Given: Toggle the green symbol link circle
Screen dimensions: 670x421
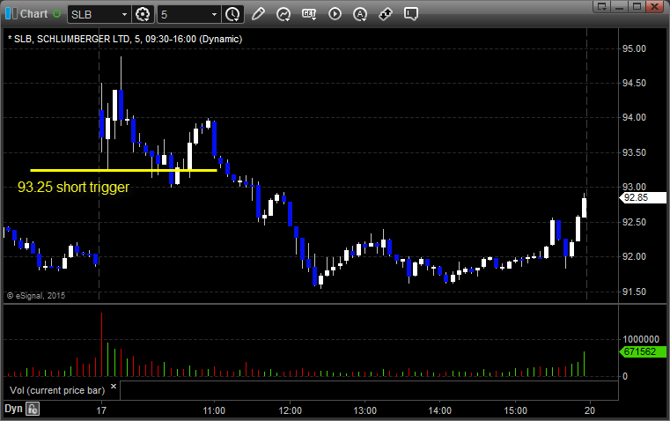Looking at the screenshot, I should coord(56,14).
